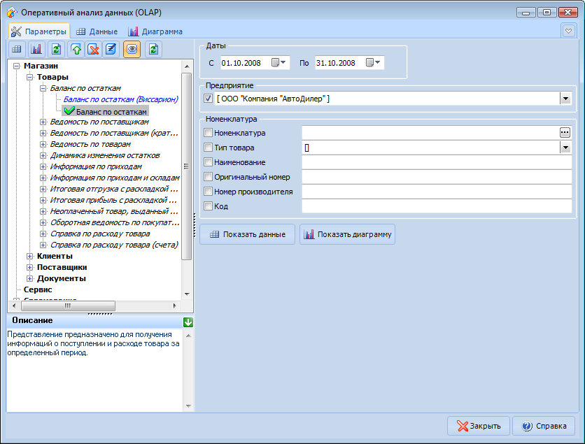Uncheck the ООО Компания АвтоДилер checkbox
The image size is (585, 444).
click(x=208, y=99)
